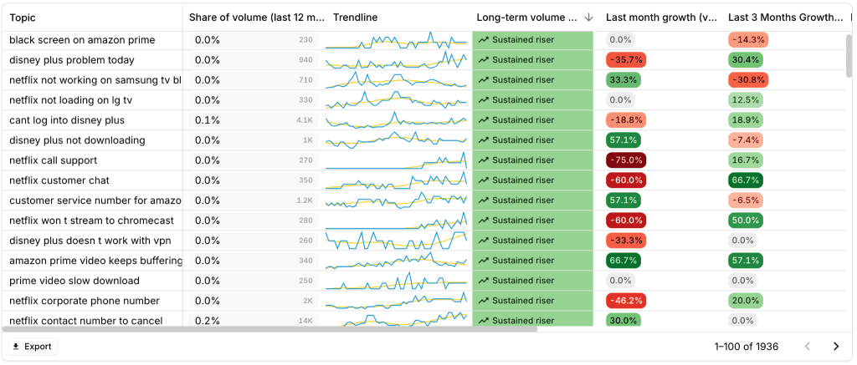Click the 1.2K volume value

click(305, 200)
